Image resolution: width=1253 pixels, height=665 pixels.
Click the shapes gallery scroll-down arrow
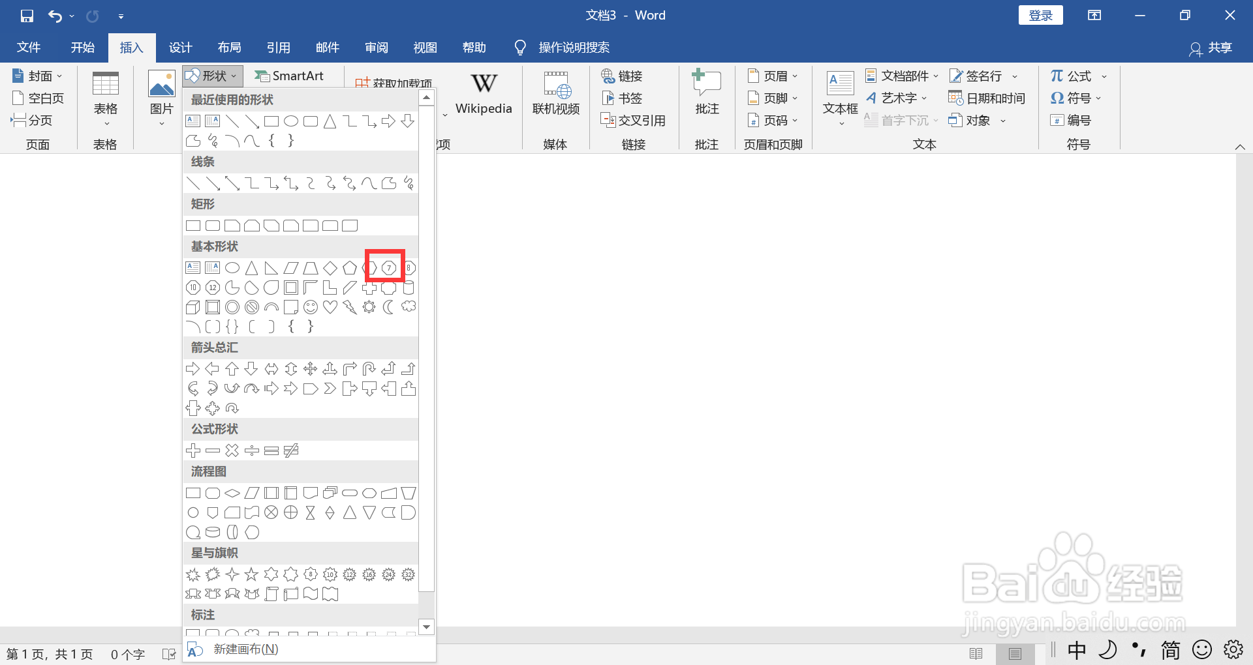(x=426, y=627)
